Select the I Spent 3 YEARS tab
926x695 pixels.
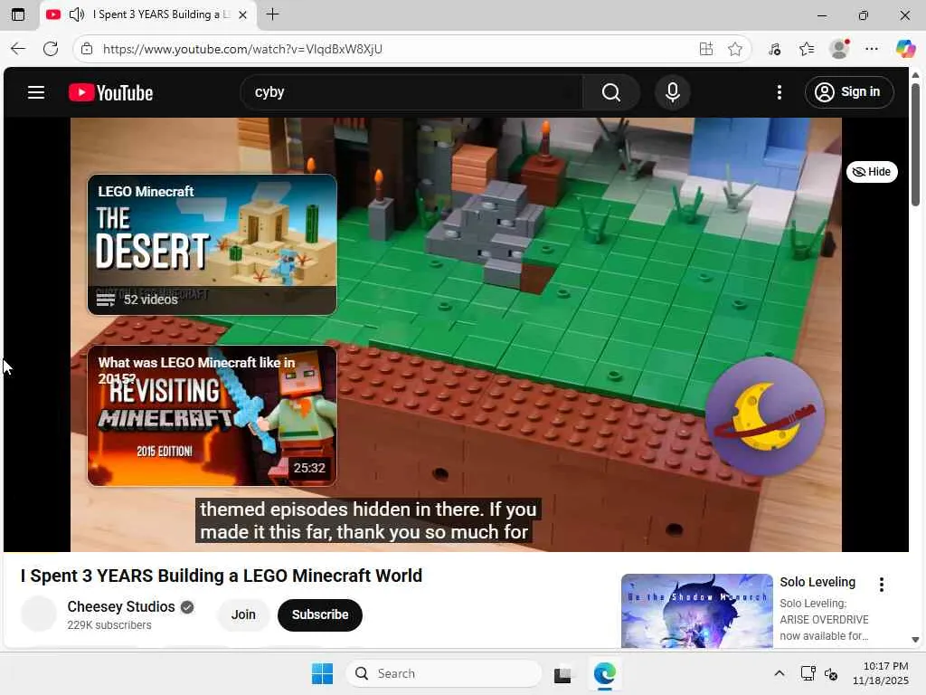(148, 14)
